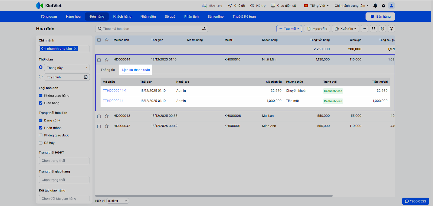Open the help question mark icon
433x206 pixels.
click(391, 29)
